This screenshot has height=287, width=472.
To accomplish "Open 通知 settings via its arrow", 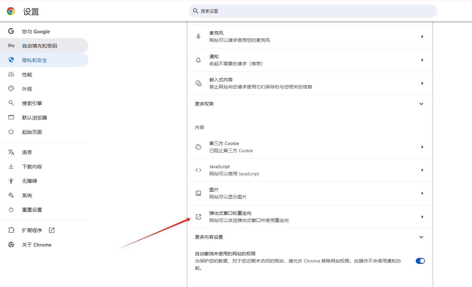I will pos(422,60).
